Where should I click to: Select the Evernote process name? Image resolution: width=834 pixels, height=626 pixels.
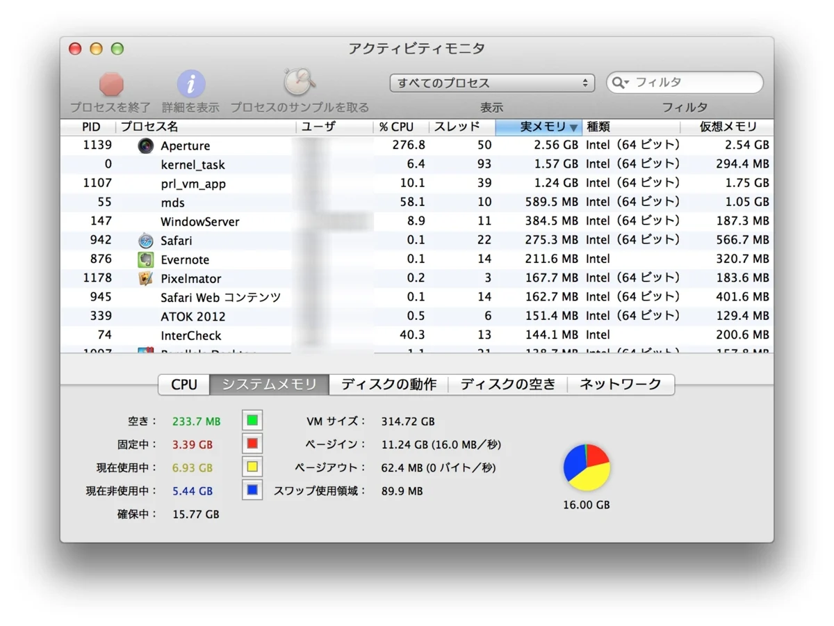click(185, 259)
